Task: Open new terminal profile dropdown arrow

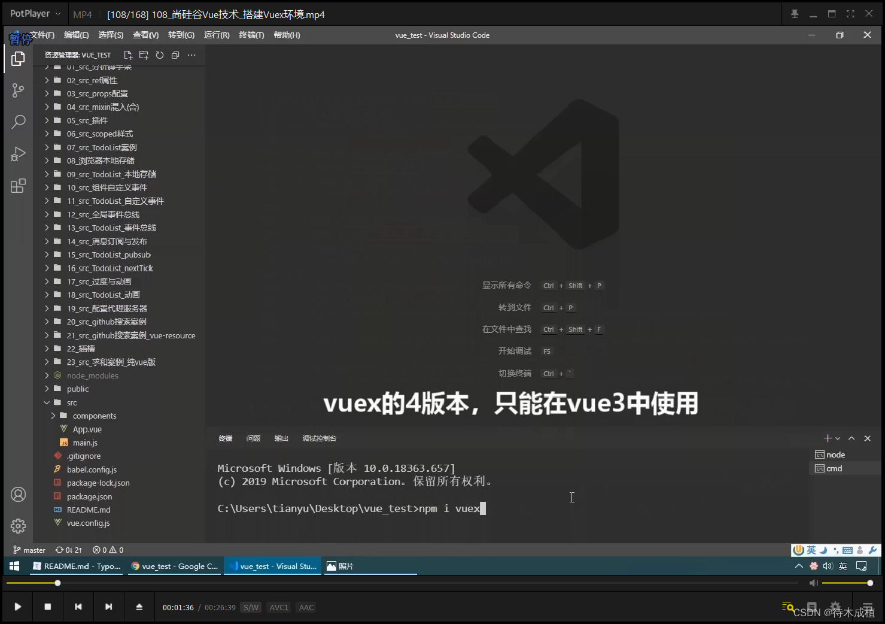Action: 838,438
